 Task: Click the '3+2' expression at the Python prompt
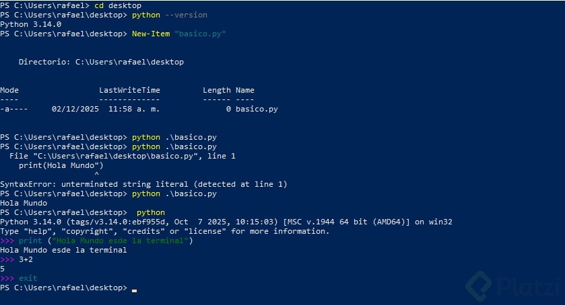click(x=26, y=259)
